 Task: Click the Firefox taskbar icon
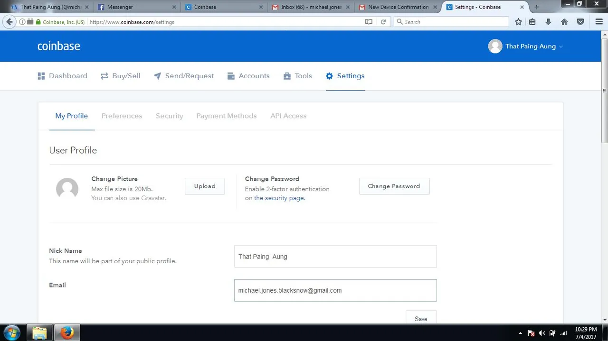(x=67, y=333)
